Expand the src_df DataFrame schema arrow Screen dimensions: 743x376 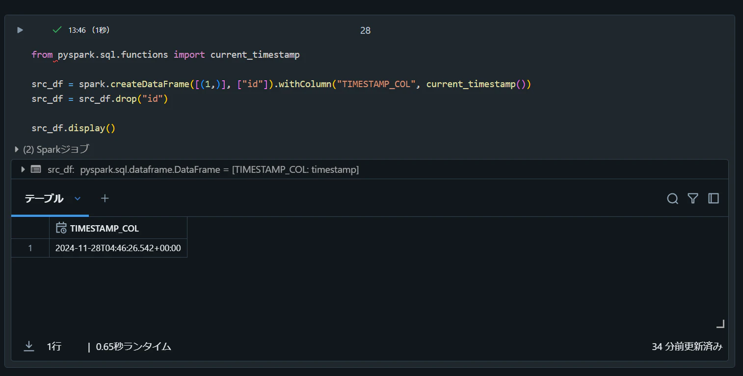point(23,169)
